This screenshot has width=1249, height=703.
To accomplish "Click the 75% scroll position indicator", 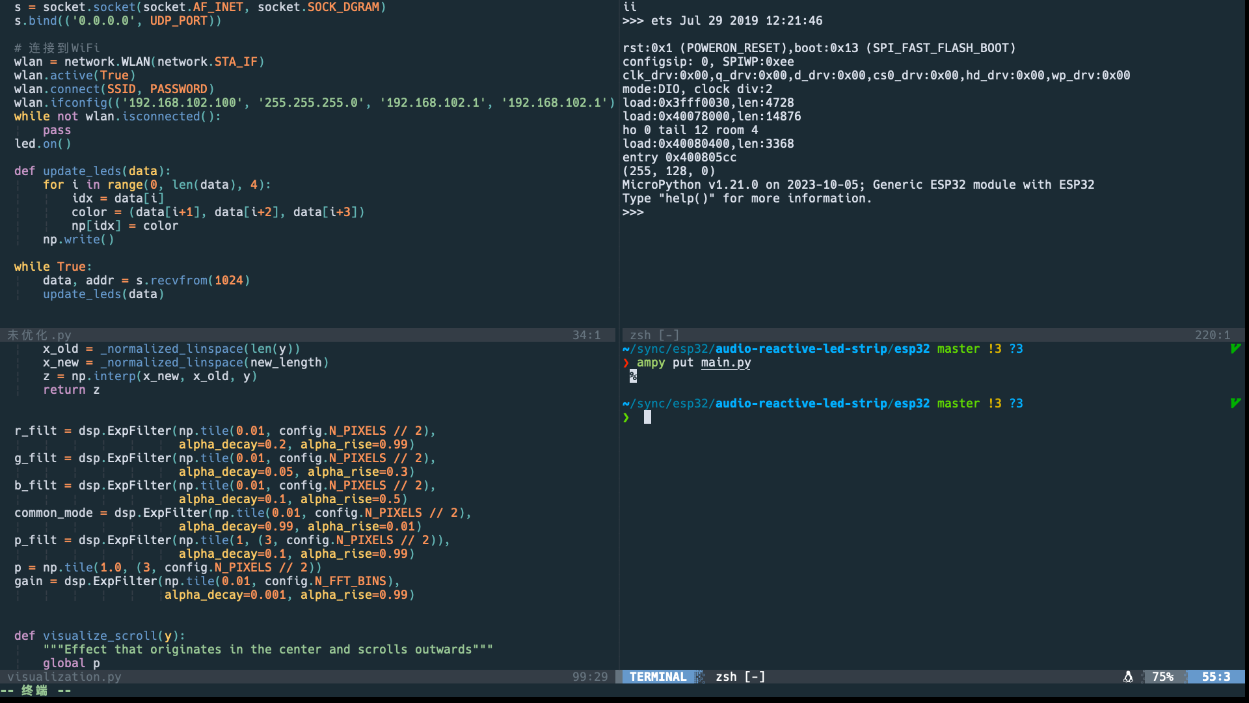I will [1162, 677].
